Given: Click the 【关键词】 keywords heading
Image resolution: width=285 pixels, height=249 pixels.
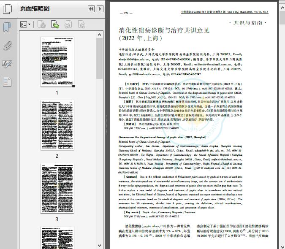Looking at the screenshot, I should pyautogui.click(x=130, y=124).
